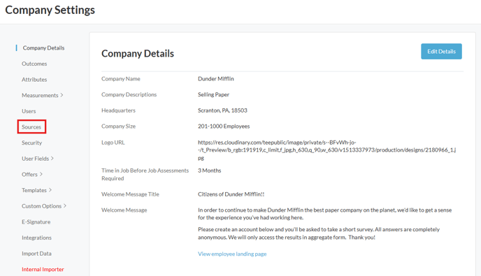Expand the Templates chevron arrow
This screenshot has width=481, height=276.
[x=50, y=190]
